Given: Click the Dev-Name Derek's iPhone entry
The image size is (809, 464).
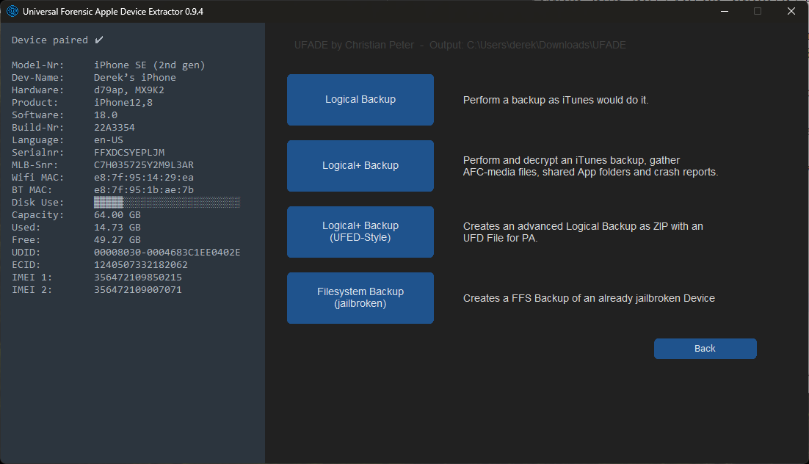Looking at the screenshot, I should coord(135,77).
